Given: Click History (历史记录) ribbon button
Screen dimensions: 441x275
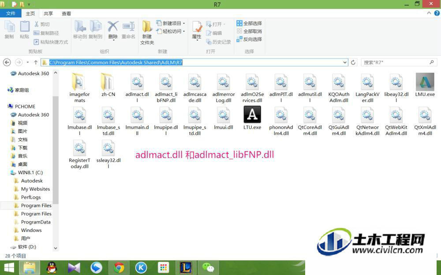Looking at the screenshot, I should click(x=219, y=42).
